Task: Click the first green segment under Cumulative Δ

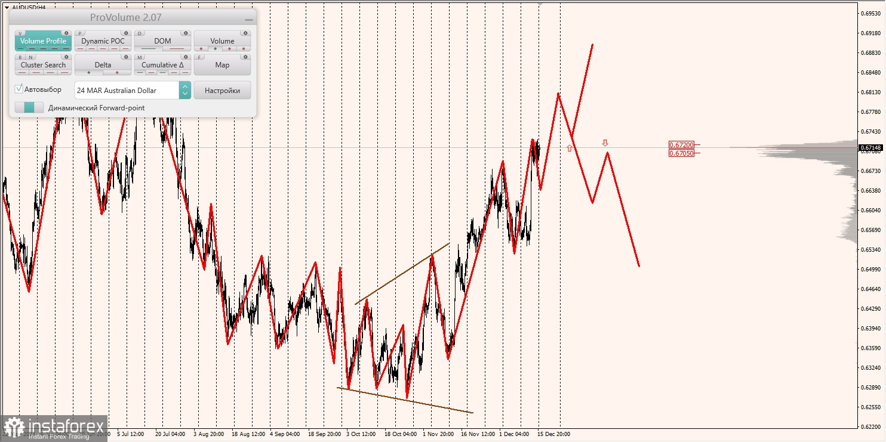Action: 140,72
